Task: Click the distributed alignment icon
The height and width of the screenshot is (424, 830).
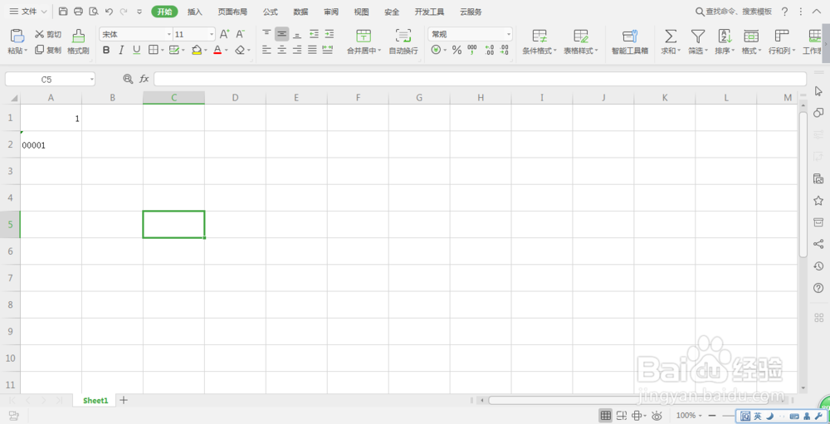Action: [328, 50]
